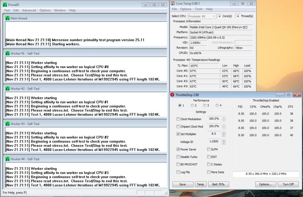The image size is (303, 197).
Task: Open the Options menu in Prime95
Action: tap(45, 10)
